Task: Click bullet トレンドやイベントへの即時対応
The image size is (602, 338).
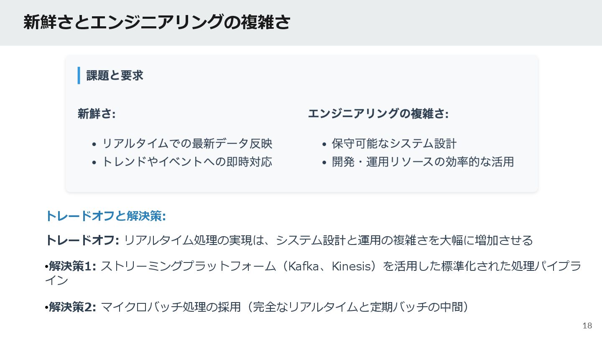Action: (x=187, y=161)
